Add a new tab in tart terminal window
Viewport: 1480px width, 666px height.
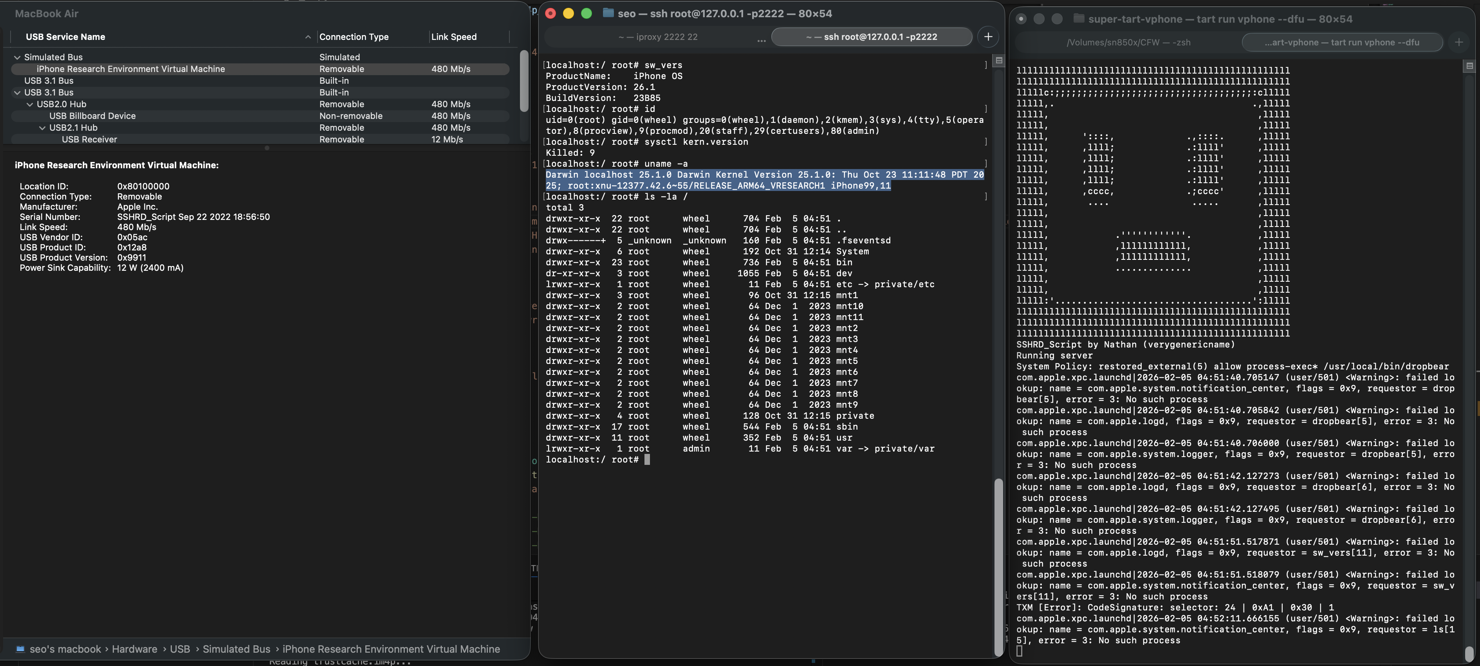point(1458,43)
